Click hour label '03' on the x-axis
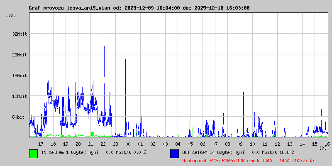332x166 pixels. coord(165,144)
